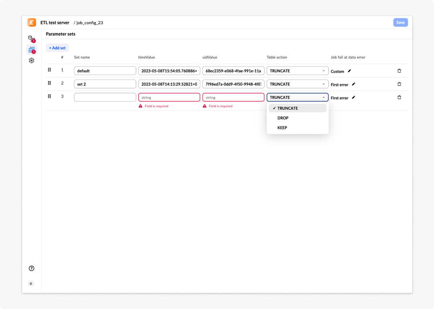Click the Field is required message under uidValue

[x=221, y=106]
